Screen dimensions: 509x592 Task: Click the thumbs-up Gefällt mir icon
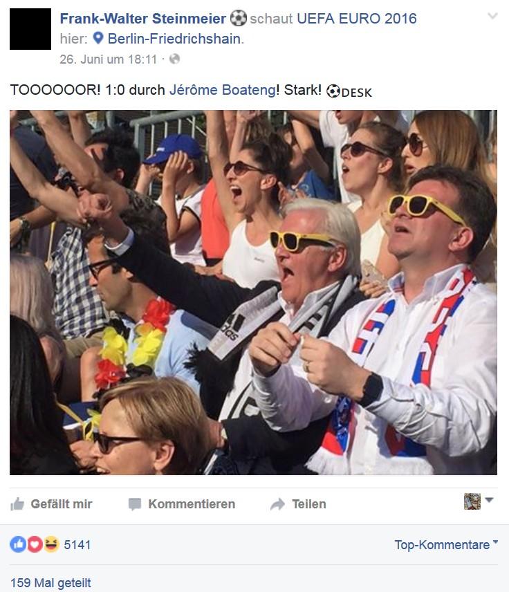(17, 503)
